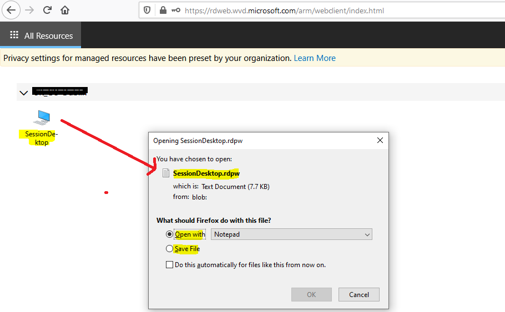Select the Save File radio button
This screenshot has height=312, width=505.
point(169,249)
